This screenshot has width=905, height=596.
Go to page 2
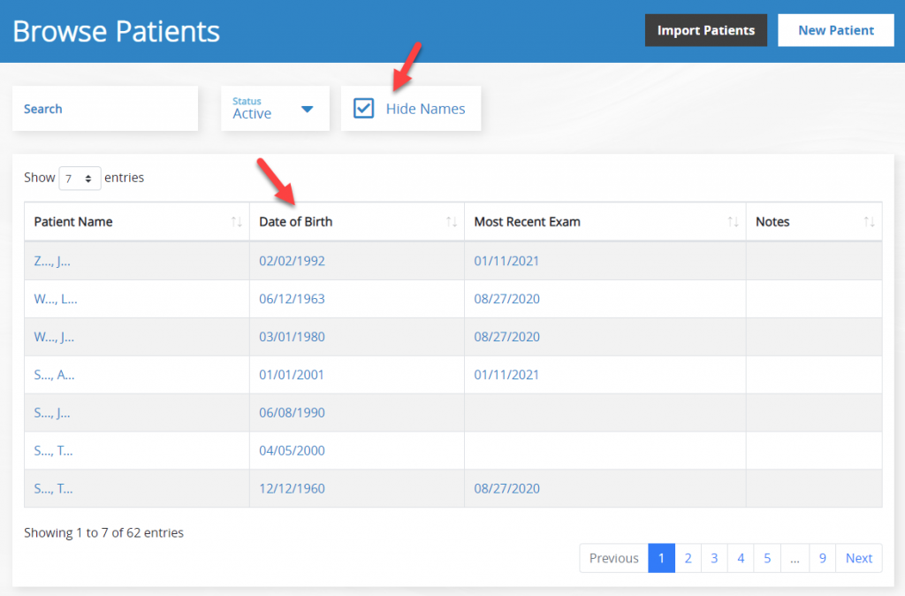[688, 559]
